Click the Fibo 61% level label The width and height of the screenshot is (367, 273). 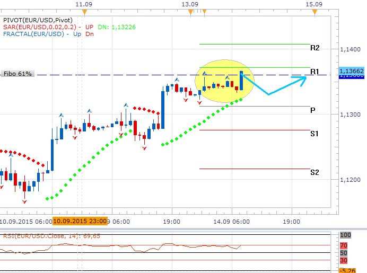point(18,74)
